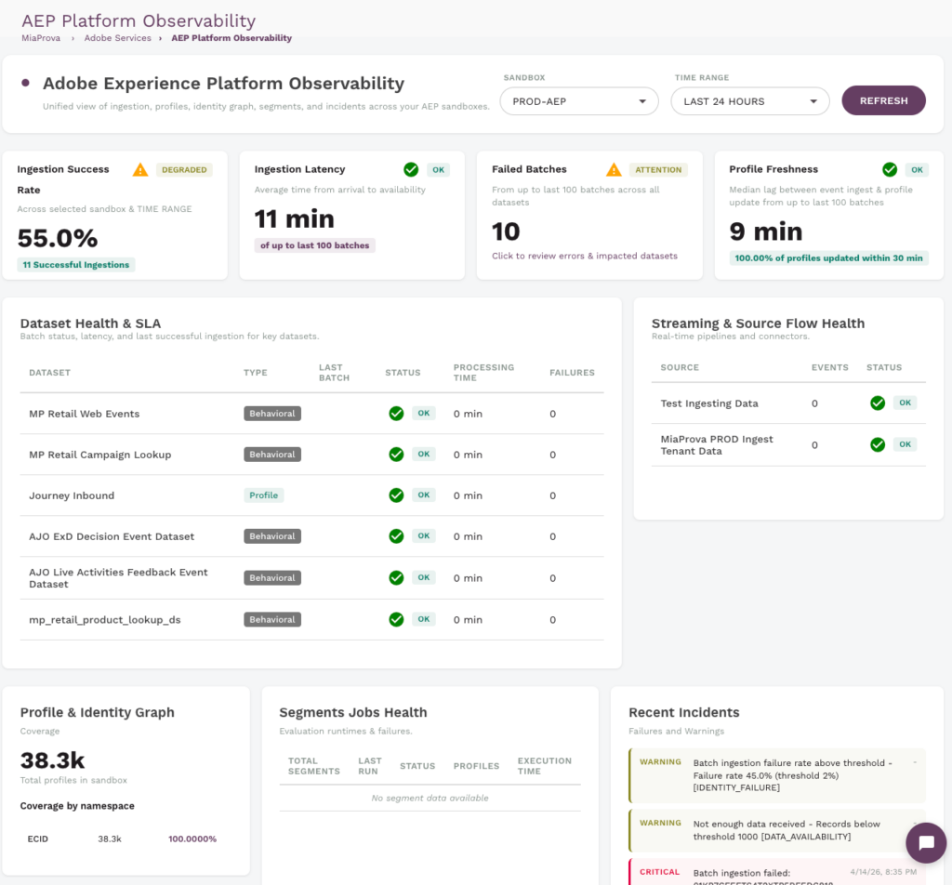Click the Ingestion Success Rate warning triangle icon
Viewport: 952px width, 885px height.
pos(140,169)
